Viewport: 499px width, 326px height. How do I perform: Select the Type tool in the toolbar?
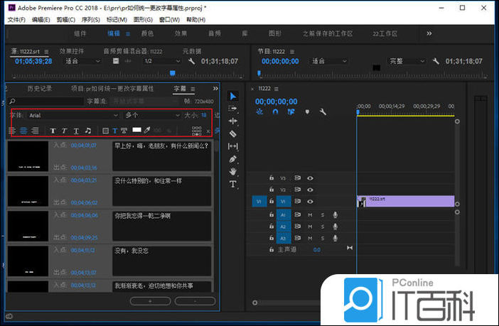(x=232, y=184)
